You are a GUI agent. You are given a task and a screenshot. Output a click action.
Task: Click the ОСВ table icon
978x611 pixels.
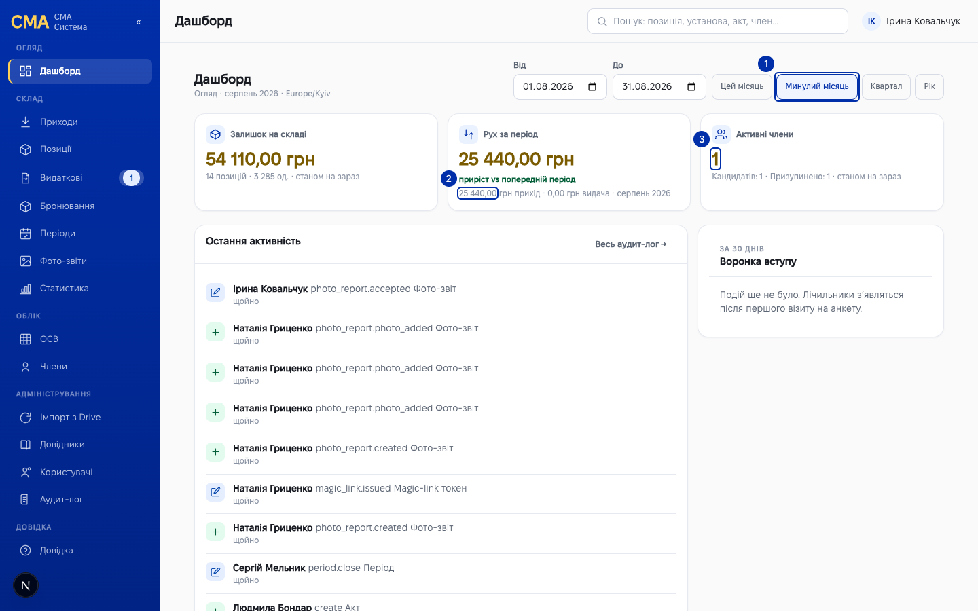25,339
